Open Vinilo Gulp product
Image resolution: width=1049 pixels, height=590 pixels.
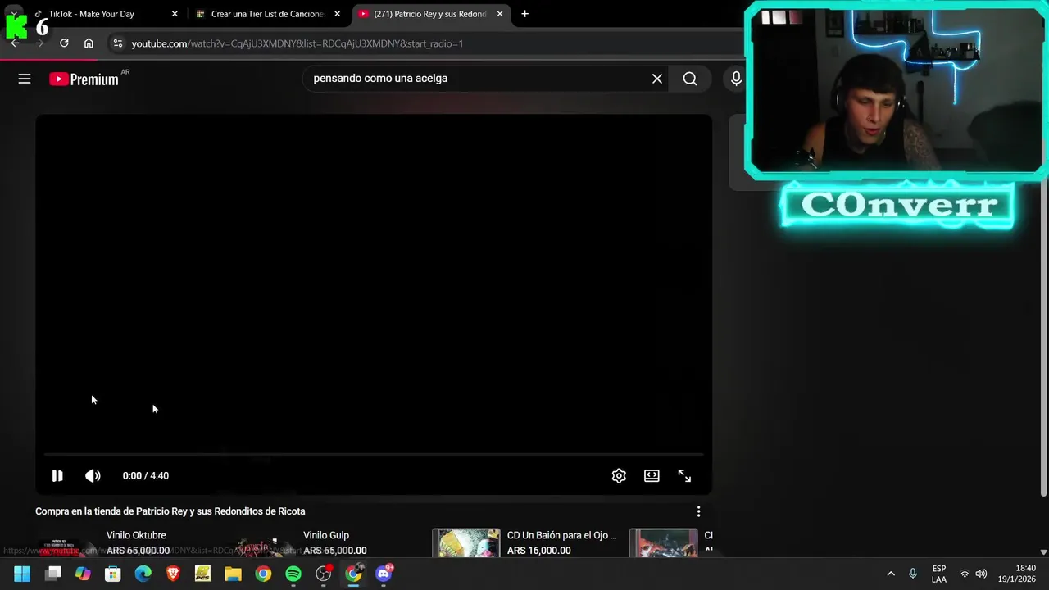coord(326,535)
